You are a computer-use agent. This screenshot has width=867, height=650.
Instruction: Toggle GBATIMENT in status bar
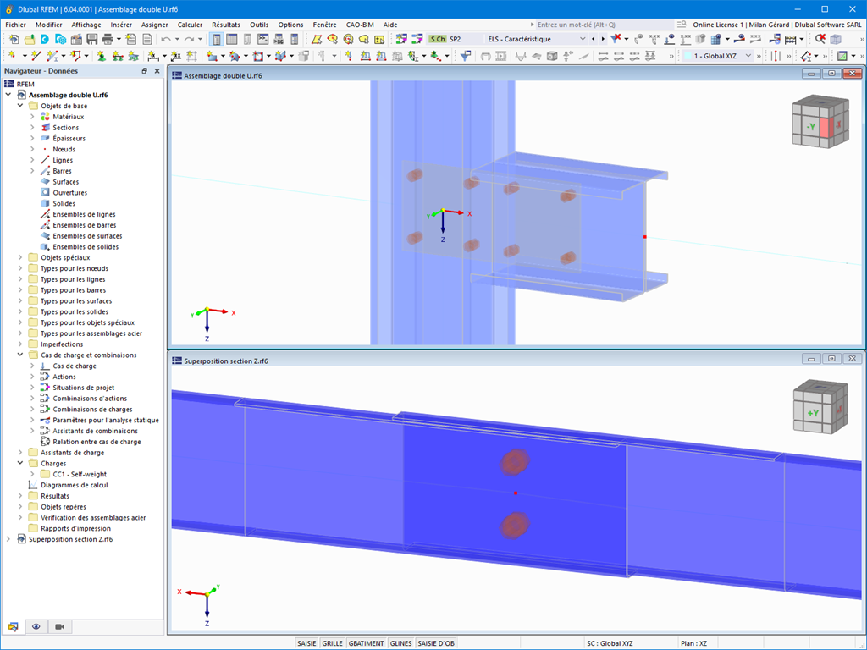click(366, 643)
